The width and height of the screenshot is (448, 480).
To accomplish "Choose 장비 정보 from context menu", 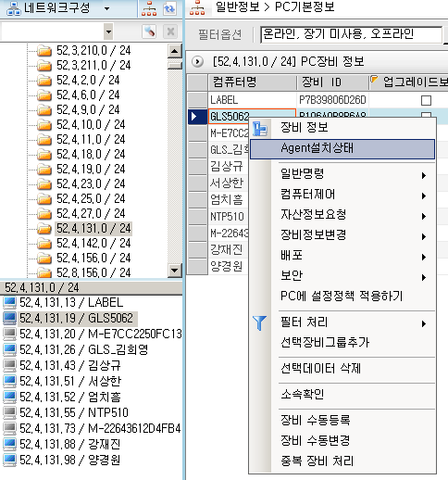I will 342,128.
